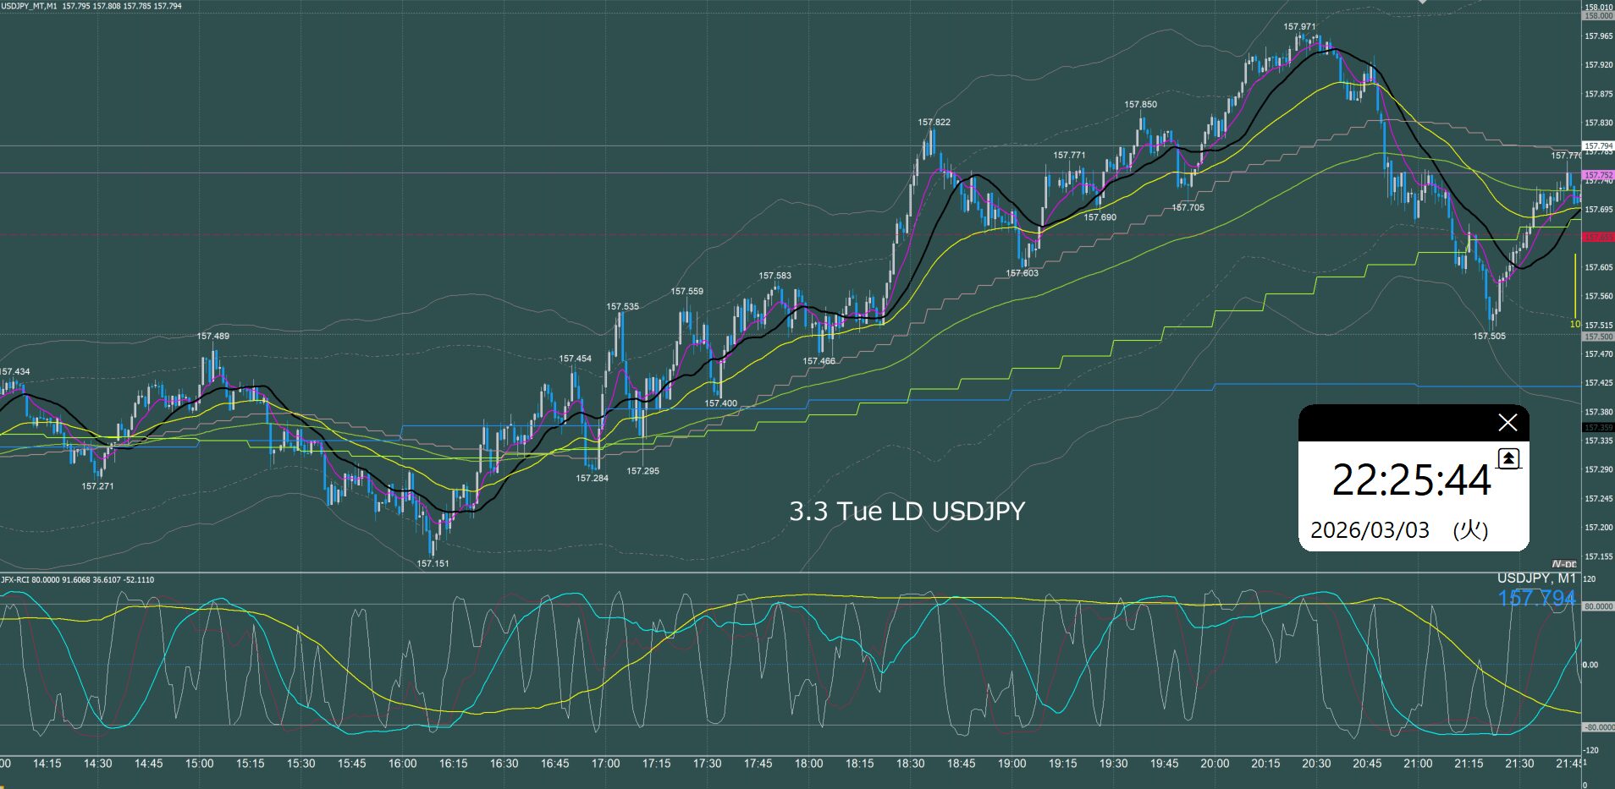Select the '3.3 Tue LD USDJPY' text label
The height and width of the screenshot is (789, 1615).
coord(907,512)
